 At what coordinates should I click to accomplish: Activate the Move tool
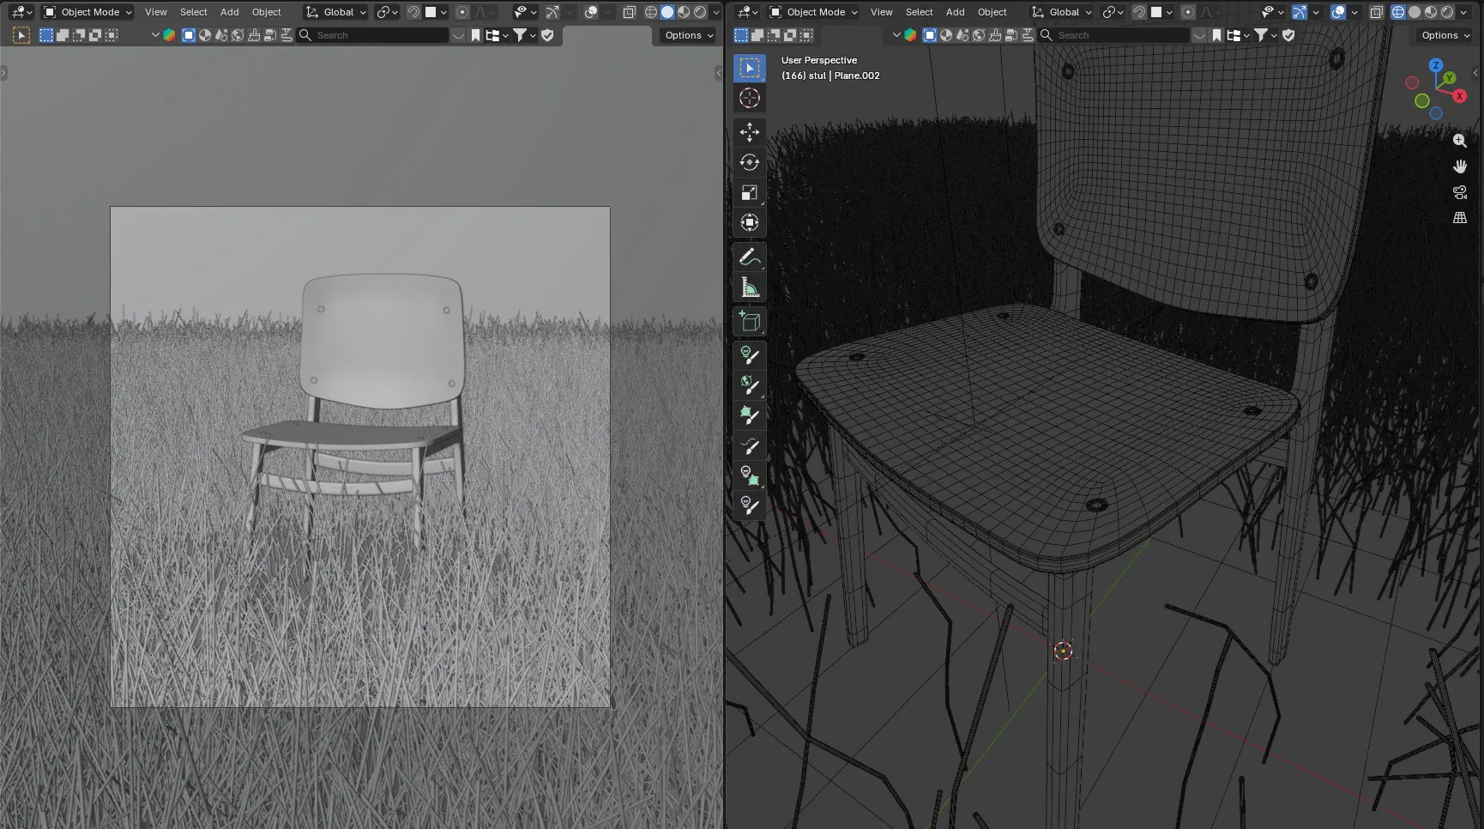coord(750,132)
